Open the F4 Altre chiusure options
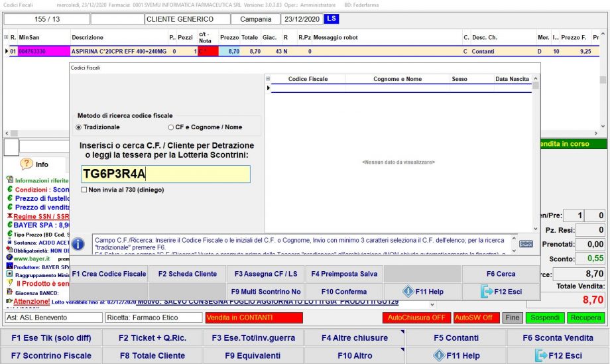 [354, 337]
